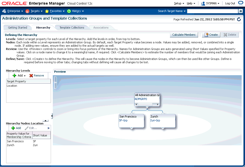Click the History green check icon

click(69, 11)
